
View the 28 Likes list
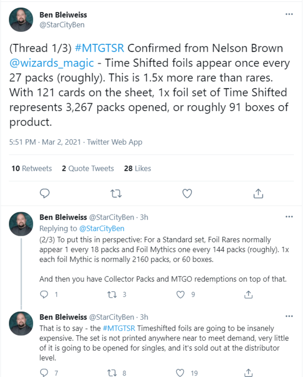pos(137,168)
